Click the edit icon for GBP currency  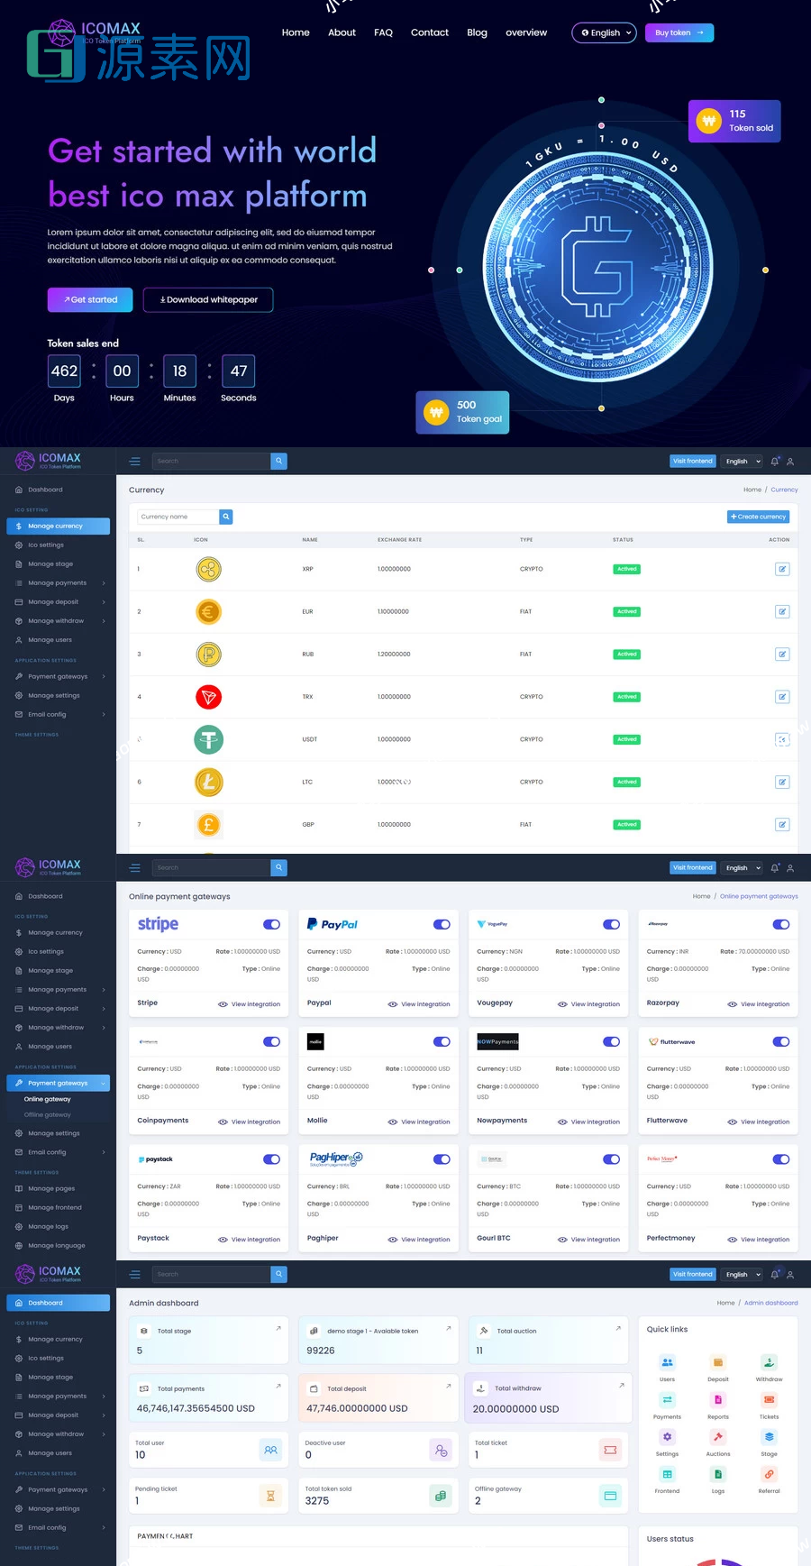pyautogui.click(x=782, y=825)
